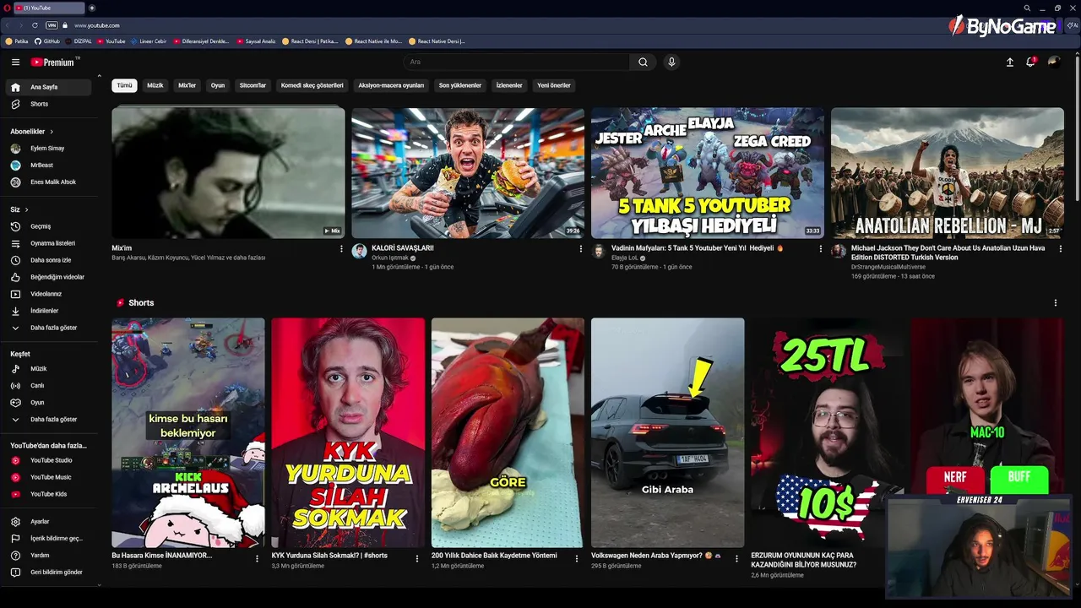Select Komedi skeç gösterileri chip
1081x608 pixels.
tap(312, 85)
